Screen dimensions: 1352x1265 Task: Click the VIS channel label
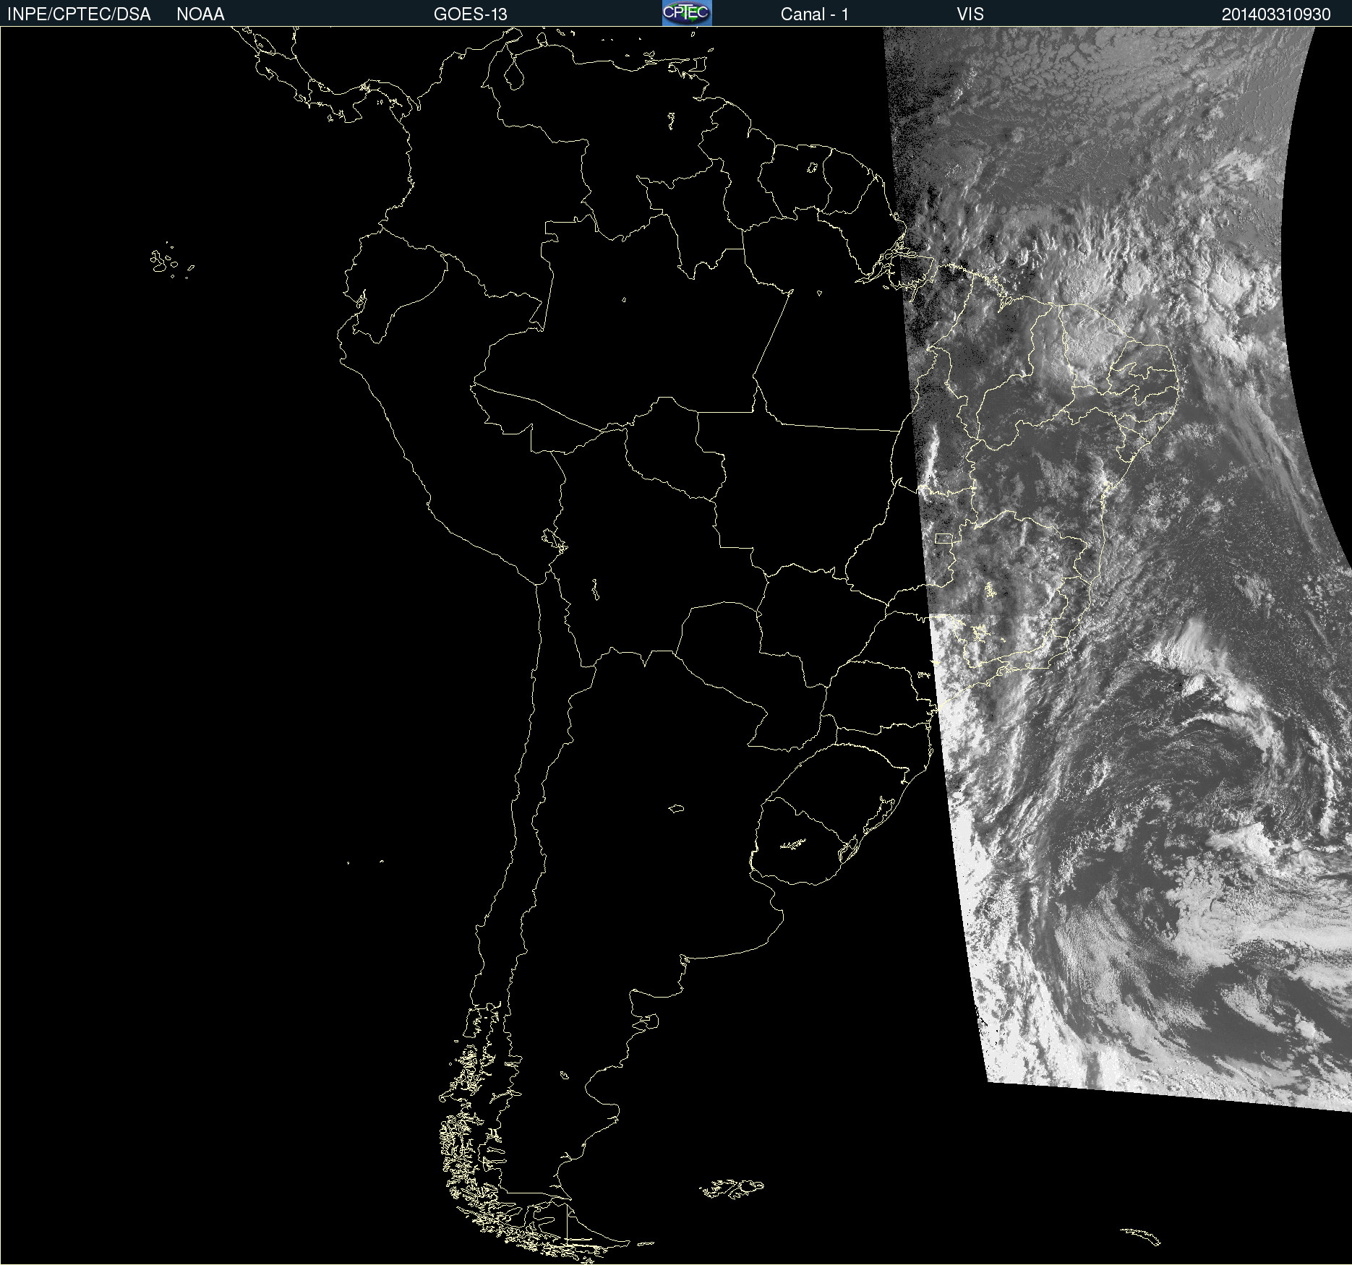pyautogui.click(x=970, y=14)
